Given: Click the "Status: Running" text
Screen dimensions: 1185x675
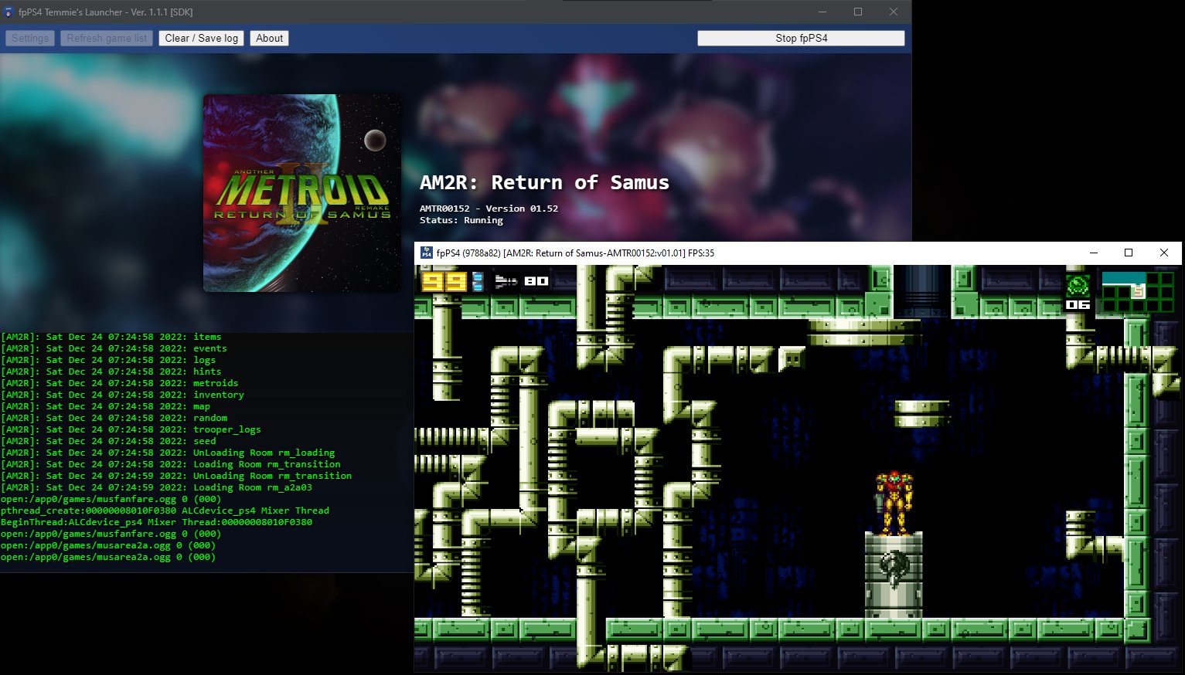Looking at the screenshot, I should (461, 220).
